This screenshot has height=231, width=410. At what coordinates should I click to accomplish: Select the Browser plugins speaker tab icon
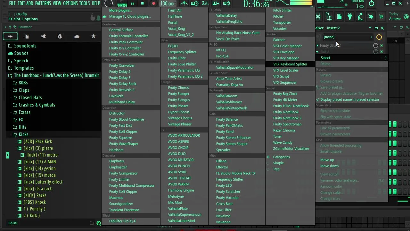click(x=44, y=36)
